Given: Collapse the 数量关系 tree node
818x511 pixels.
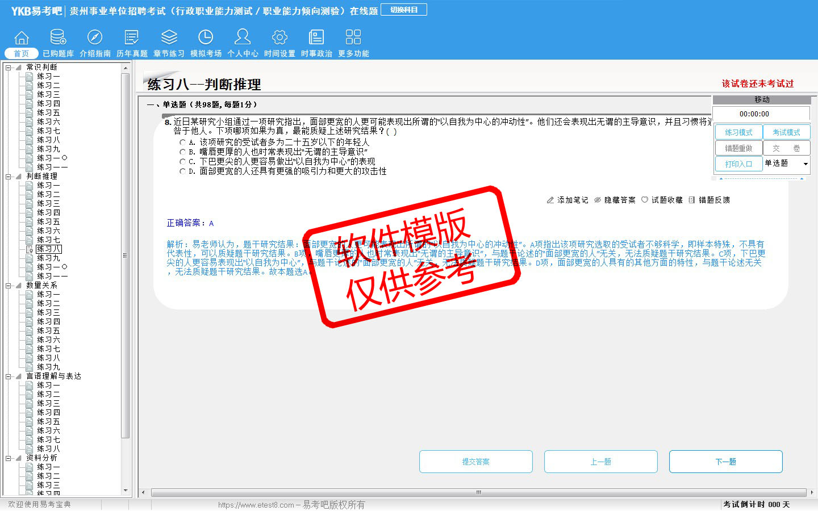Looking at the screenshot, I should pos(9,286).
